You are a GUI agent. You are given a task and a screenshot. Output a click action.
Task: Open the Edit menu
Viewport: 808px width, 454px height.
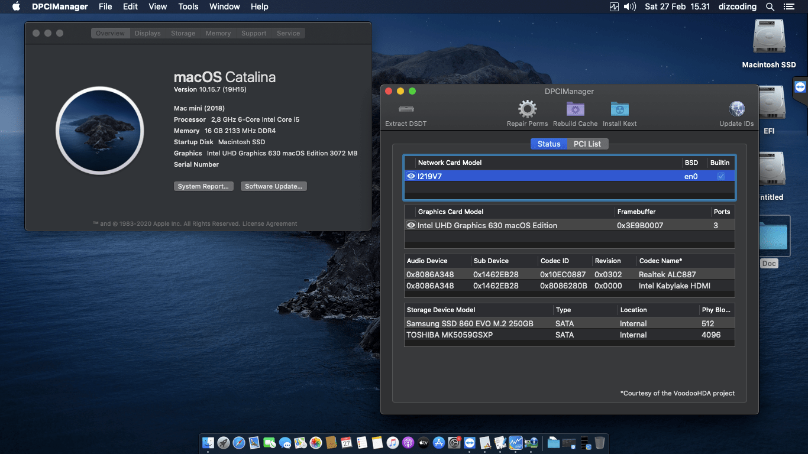pos(130,7)
